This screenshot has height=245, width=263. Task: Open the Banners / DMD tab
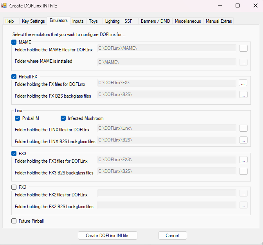(x=155, y=21)
